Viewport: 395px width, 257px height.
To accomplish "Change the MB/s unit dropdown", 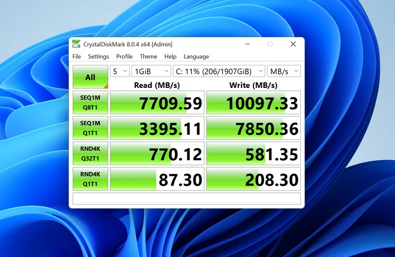I will point(284,71).
